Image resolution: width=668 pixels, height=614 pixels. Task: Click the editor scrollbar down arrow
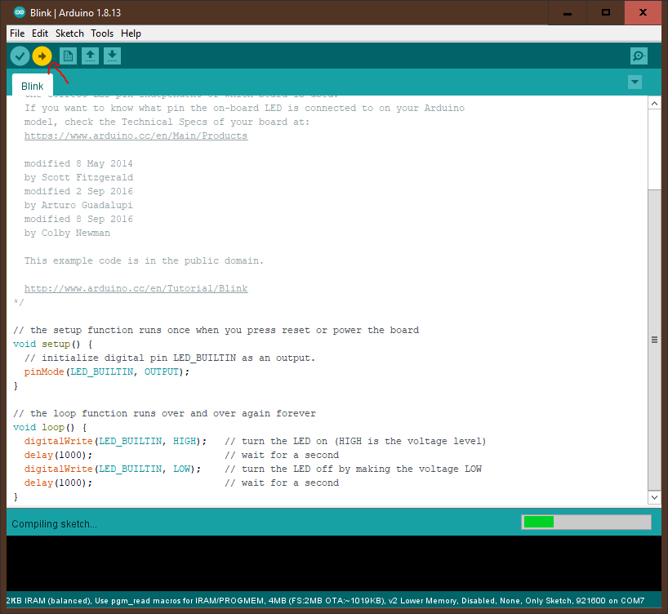[654, 497]
